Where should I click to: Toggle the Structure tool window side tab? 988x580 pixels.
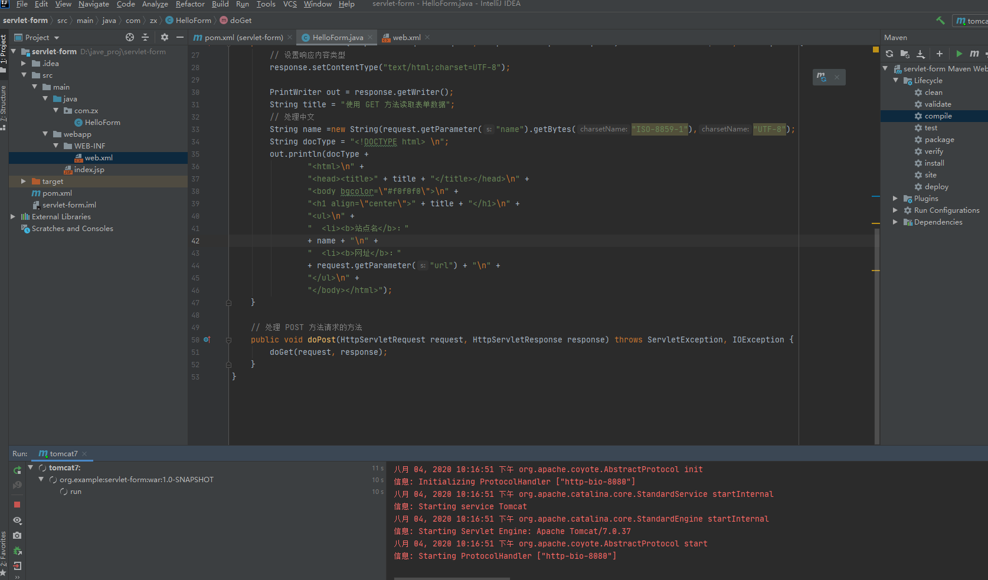click(4, 107)
